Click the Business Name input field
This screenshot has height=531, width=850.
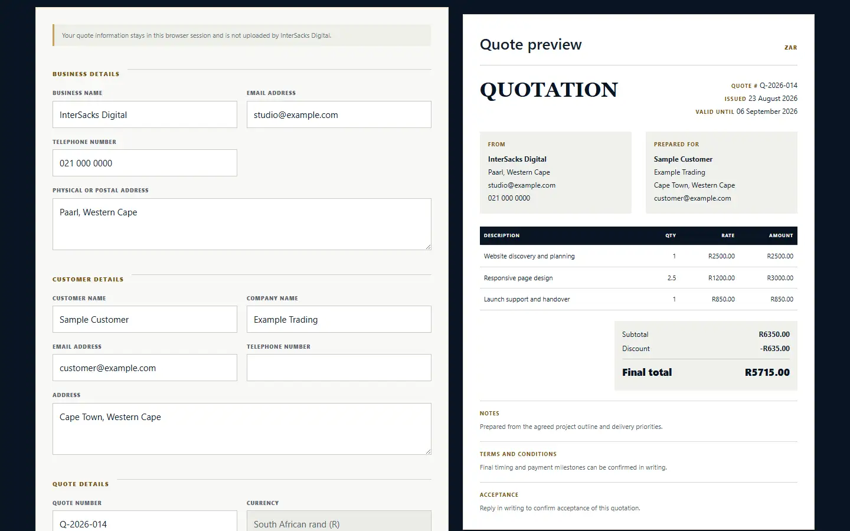click(145, 114)
